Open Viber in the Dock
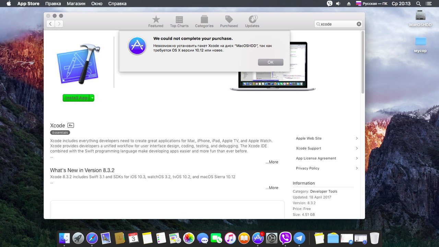The height and width of the screenshot is (247, 439). [285, 238]
